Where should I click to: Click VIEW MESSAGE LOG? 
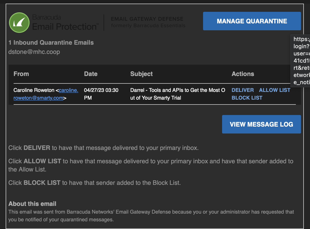(x=261, y=124)
